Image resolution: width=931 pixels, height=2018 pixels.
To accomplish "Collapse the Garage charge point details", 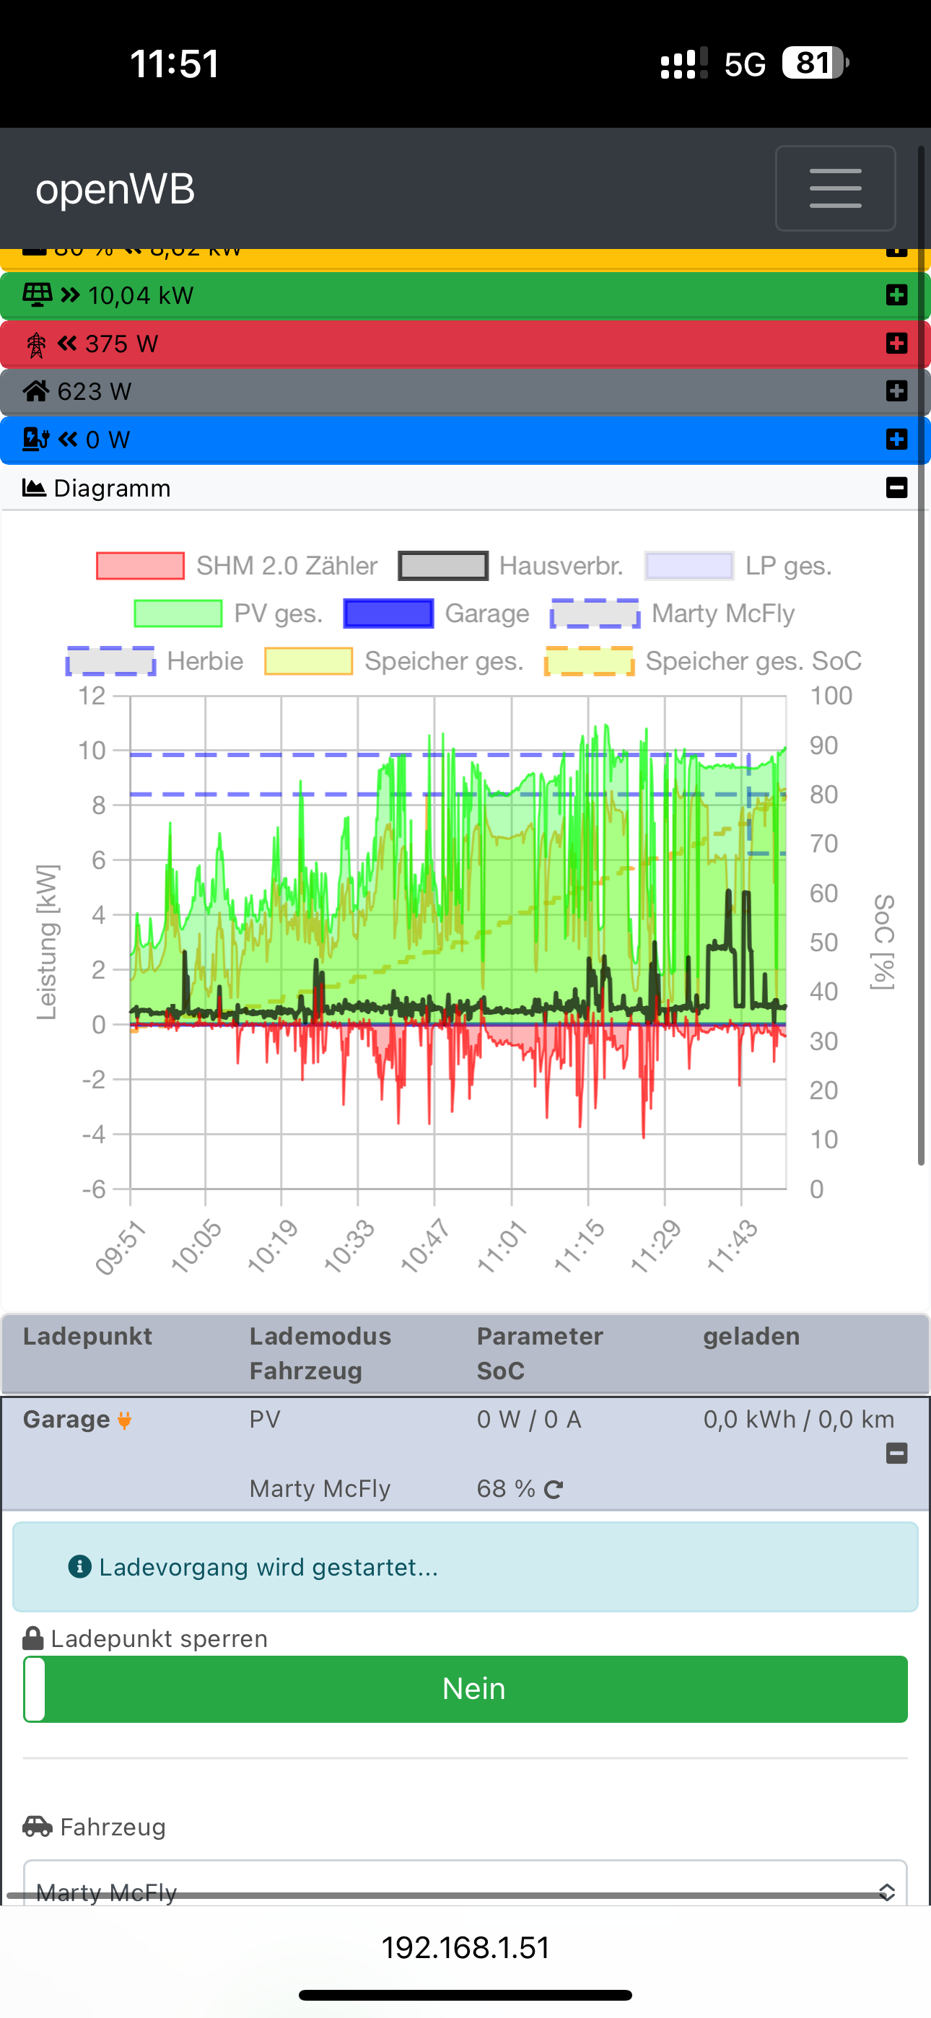I will pyautogui.click(x=896, y=1453).
